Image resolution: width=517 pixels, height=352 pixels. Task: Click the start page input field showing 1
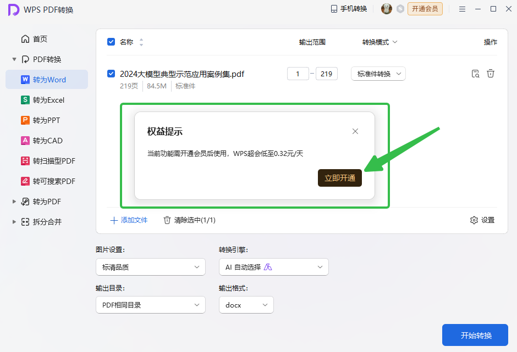coord(298,74)
